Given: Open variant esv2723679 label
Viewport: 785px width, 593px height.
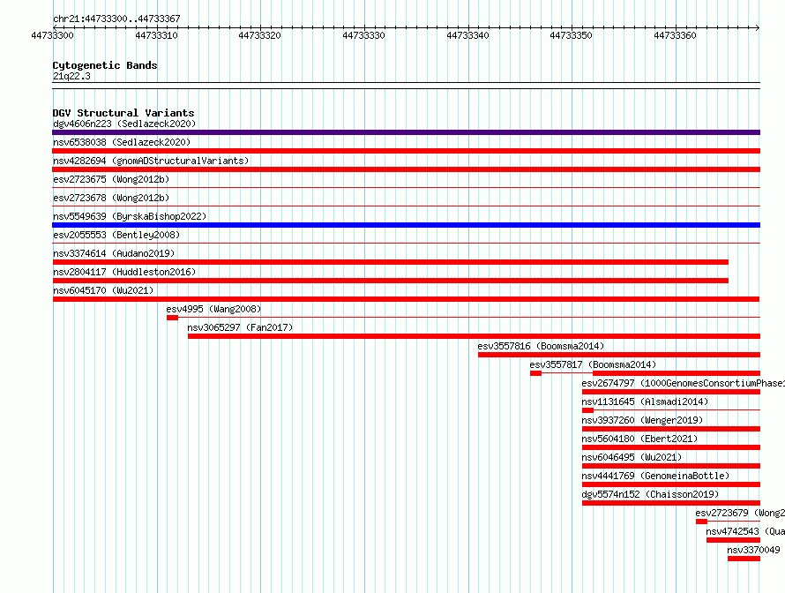Looking at the screenshot, I should (740, 513).
